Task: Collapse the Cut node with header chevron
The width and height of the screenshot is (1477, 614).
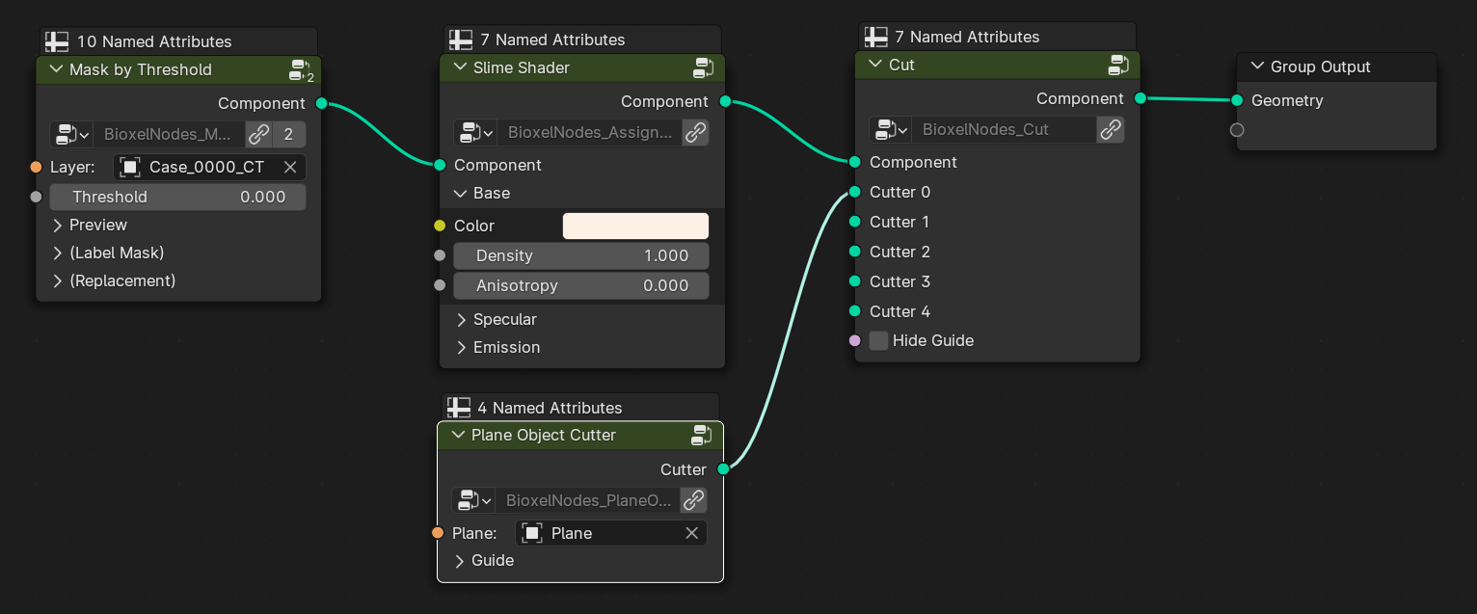Action: pos(875,65)
